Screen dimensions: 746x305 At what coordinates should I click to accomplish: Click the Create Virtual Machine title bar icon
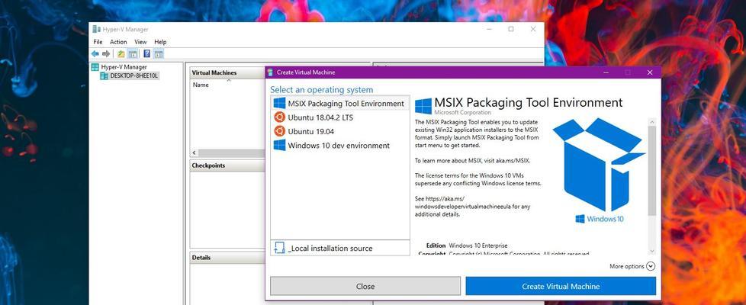point(270,72)
